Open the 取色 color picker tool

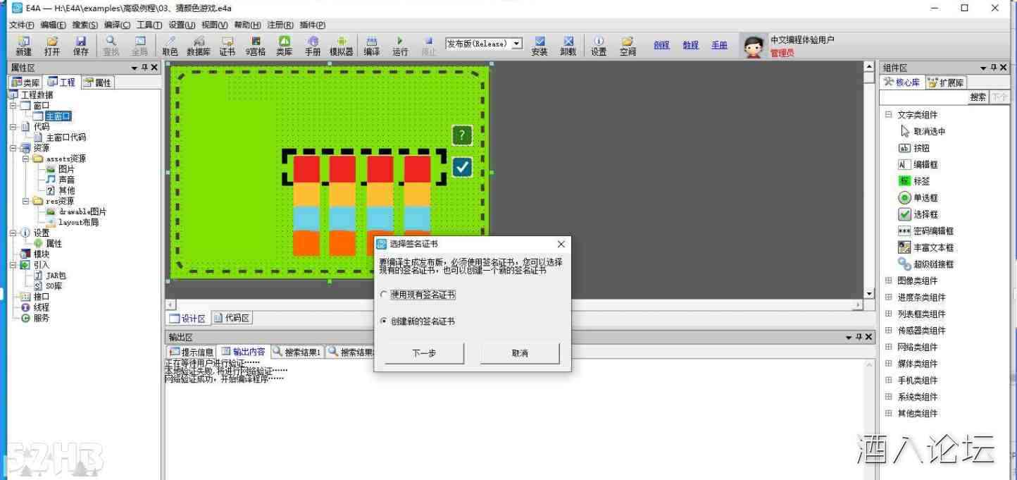[170, 46]
